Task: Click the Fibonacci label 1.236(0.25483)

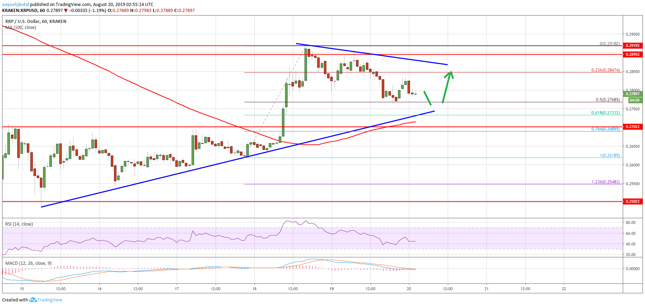Action: point(605,182)
